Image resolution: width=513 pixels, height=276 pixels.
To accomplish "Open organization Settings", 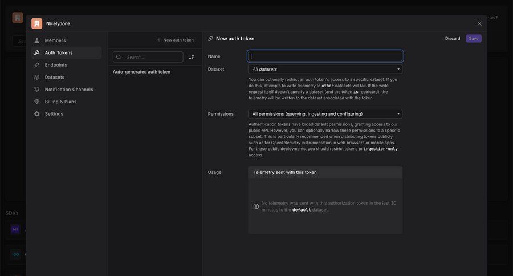I will 67,113.
